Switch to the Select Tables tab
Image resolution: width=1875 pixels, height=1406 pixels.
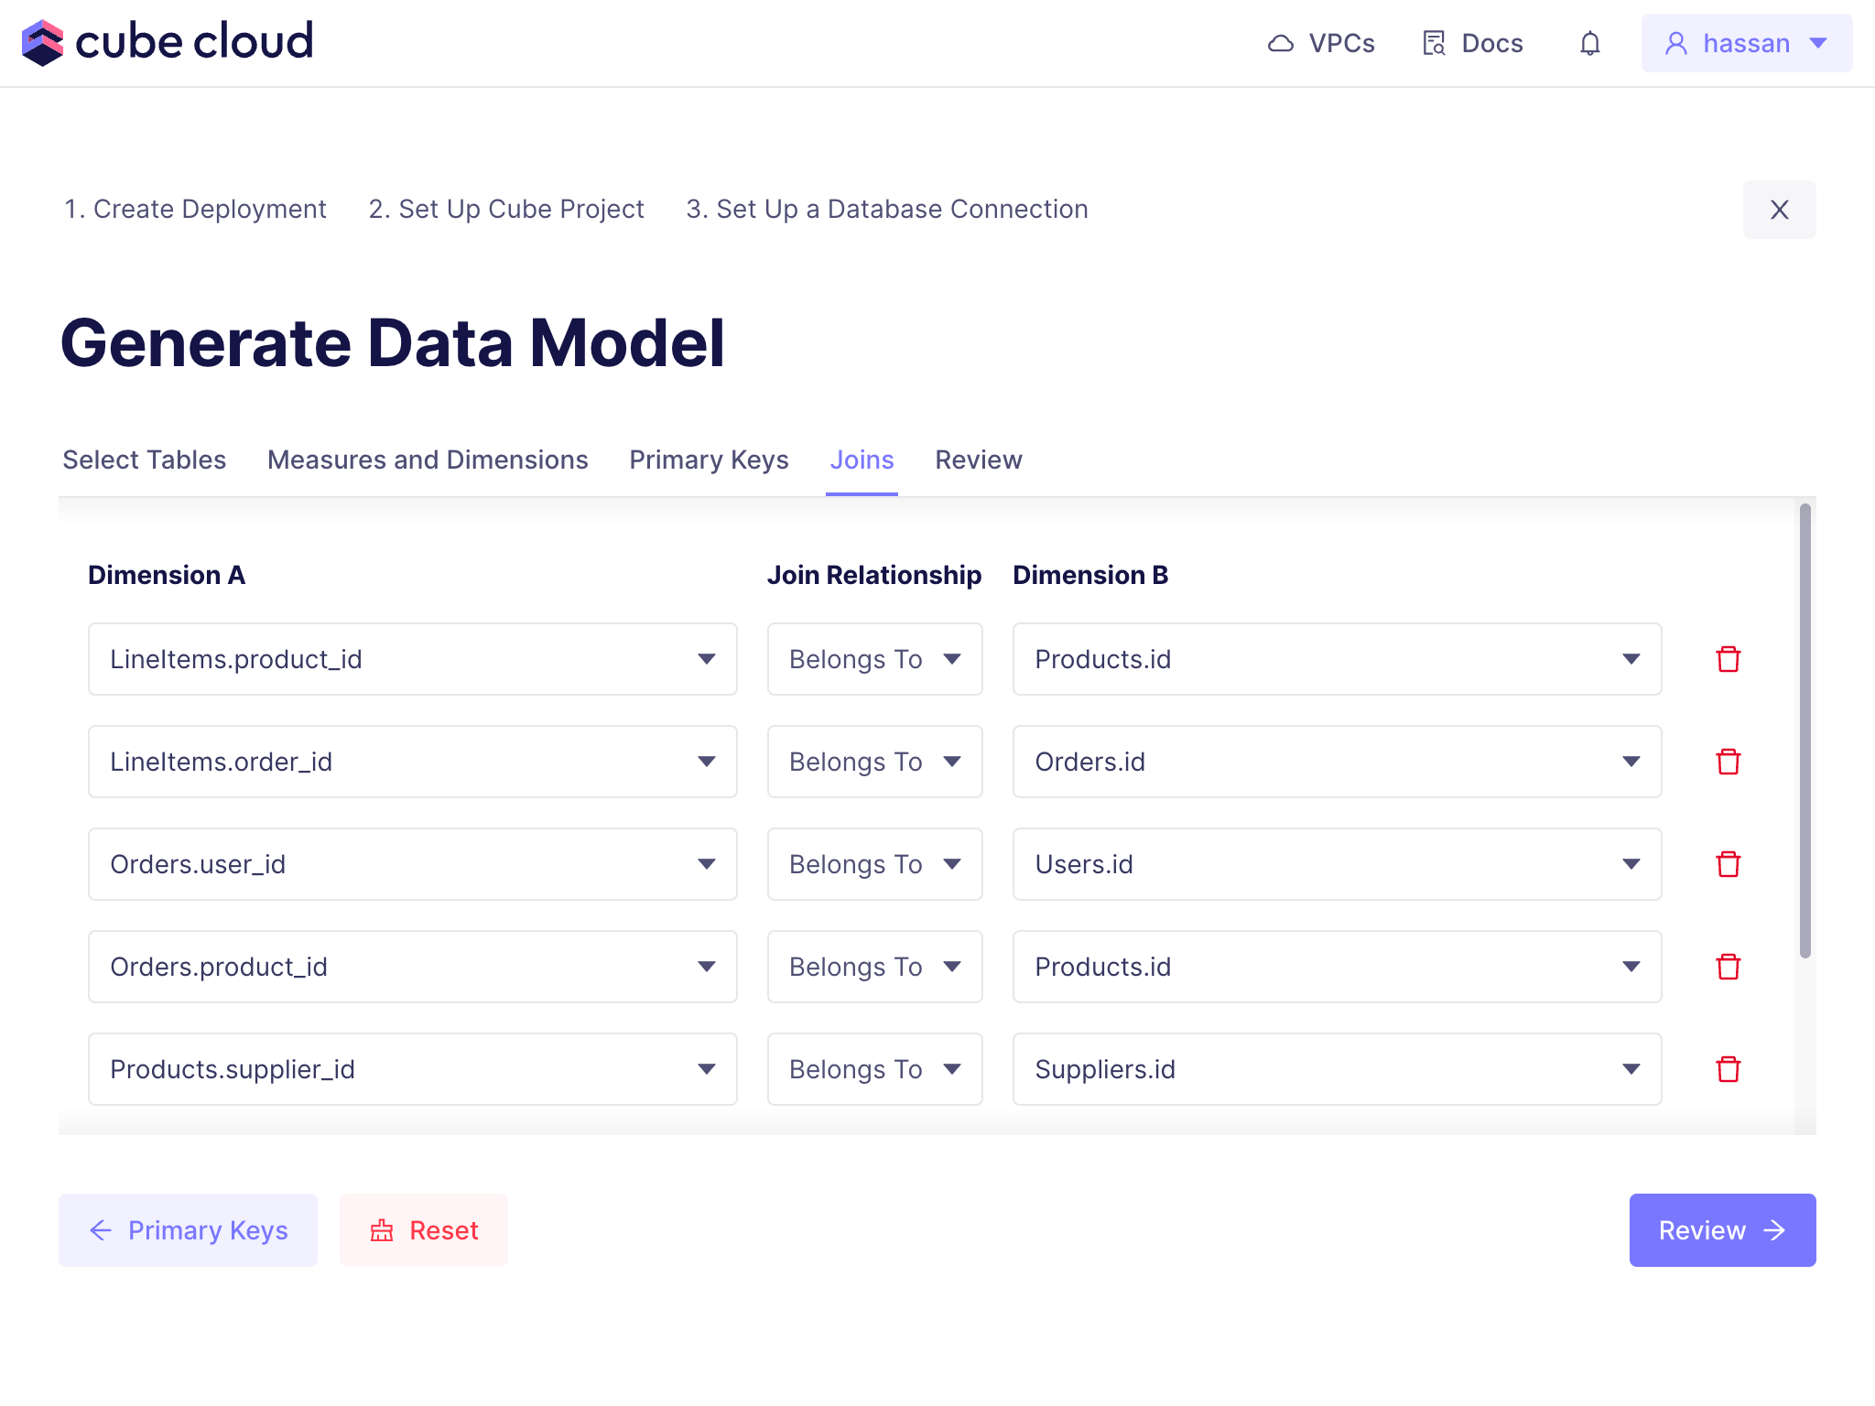145,460
